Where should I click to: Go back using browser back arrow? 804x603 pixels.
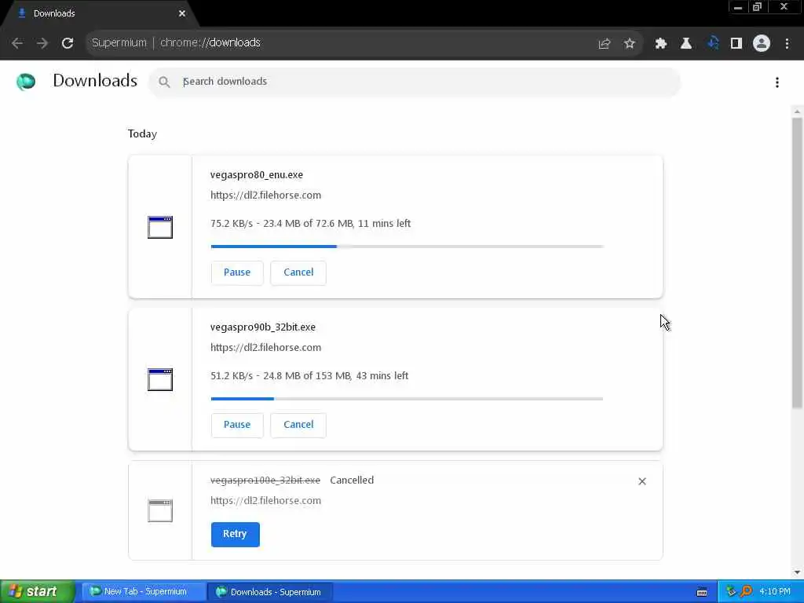click(x=17, y=43)
